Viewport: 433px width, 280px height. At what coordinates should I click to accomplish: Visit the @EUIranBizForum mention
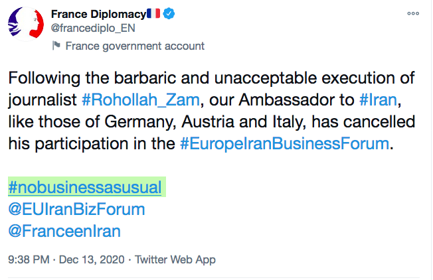(76, 210)
